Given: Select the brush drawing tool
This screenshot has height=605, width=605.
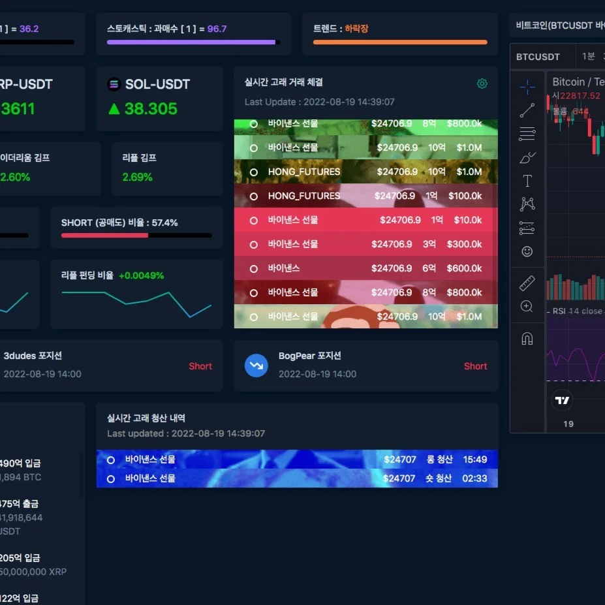Looking at the screenshot, I should point(527,157).
